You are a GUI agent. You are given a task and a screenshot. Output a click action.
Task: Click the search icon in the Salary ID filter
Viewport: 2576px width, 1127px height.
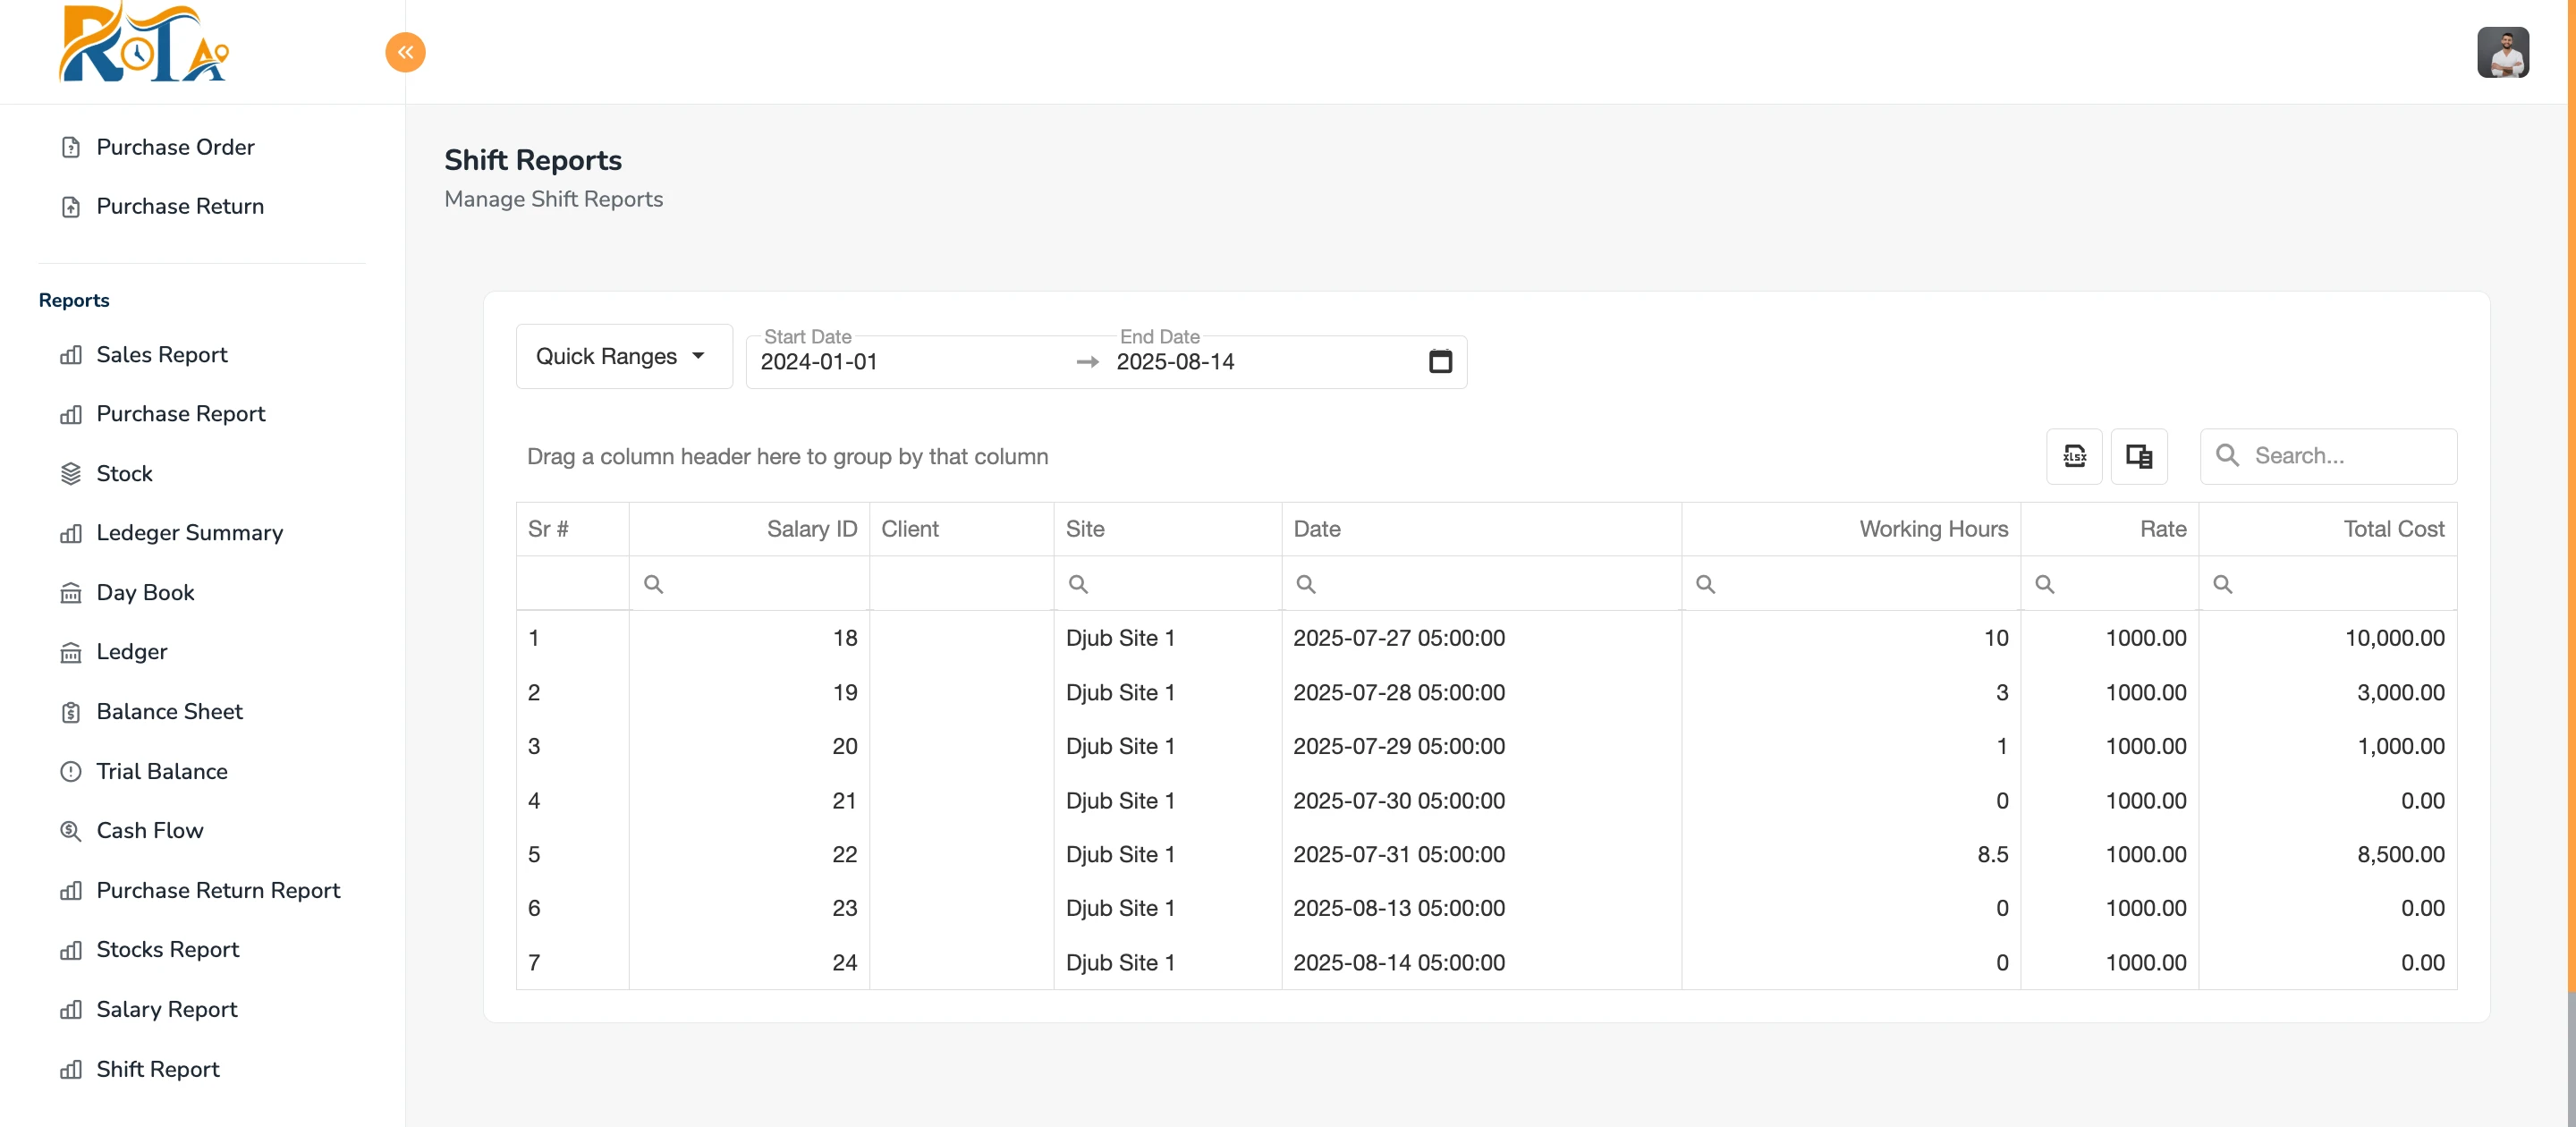pos(653,584)
